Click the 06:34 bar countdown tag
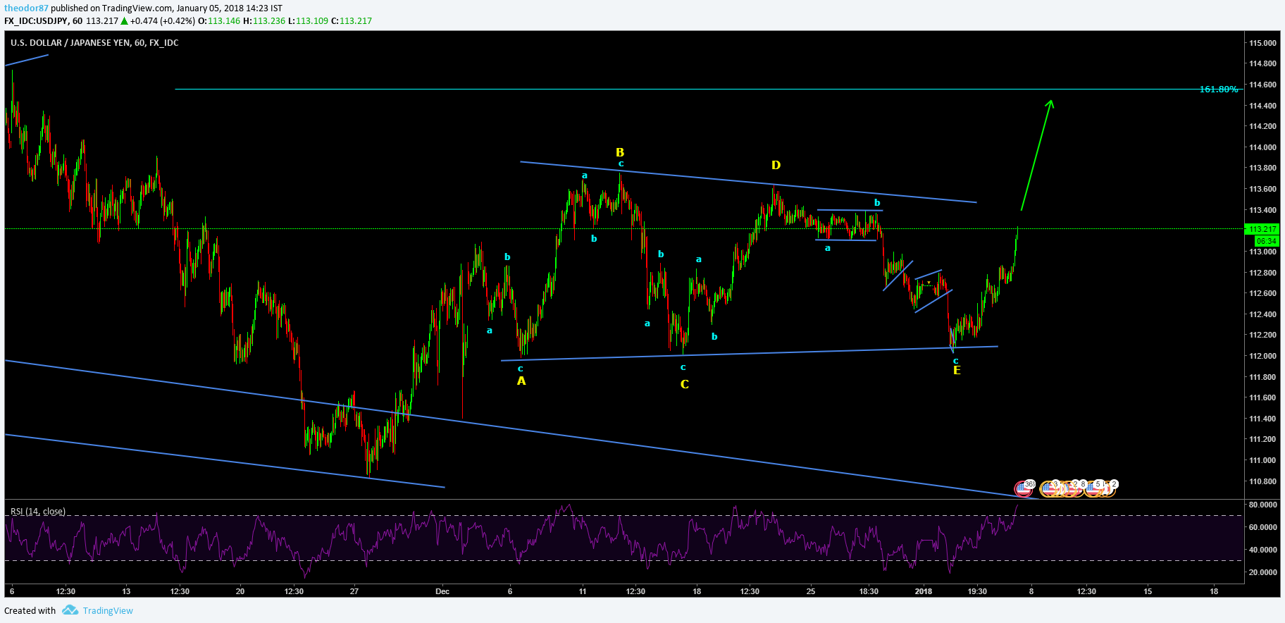Viewport: 1285px width, 623px height. (1266, 241)
